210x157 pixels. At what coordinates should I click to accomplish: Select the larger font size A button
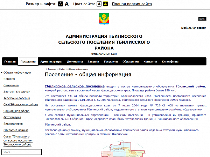coord(67,4)
